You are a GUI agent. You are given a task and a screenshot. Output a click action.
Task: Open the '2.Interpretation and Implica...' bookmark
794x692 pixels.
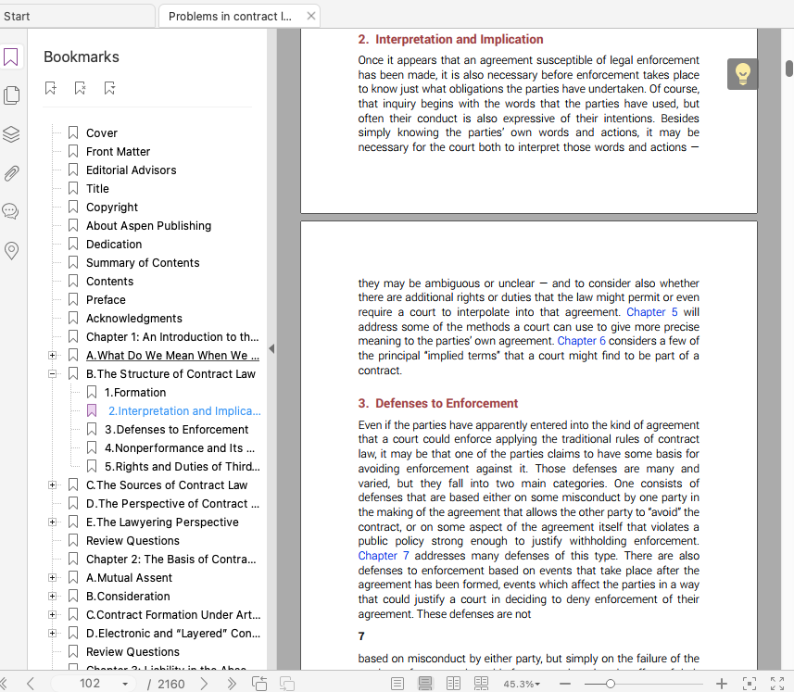[184, 411]
